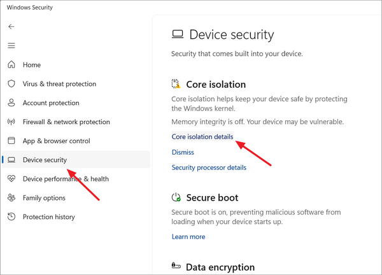The image size is (382, 275).
Task: Click the Firewall & network protection antenna icon
Action: [x=11, y=122]
